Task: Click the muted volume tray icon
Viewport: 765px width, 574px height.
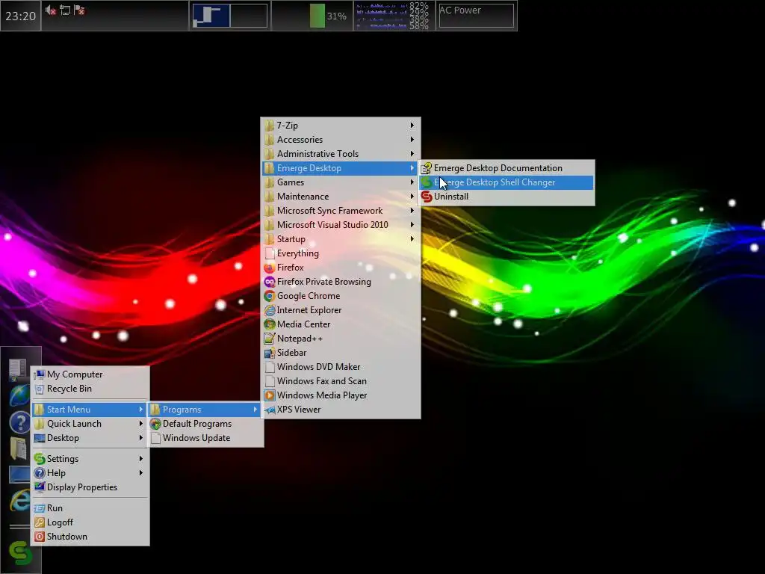Action: 51,10
